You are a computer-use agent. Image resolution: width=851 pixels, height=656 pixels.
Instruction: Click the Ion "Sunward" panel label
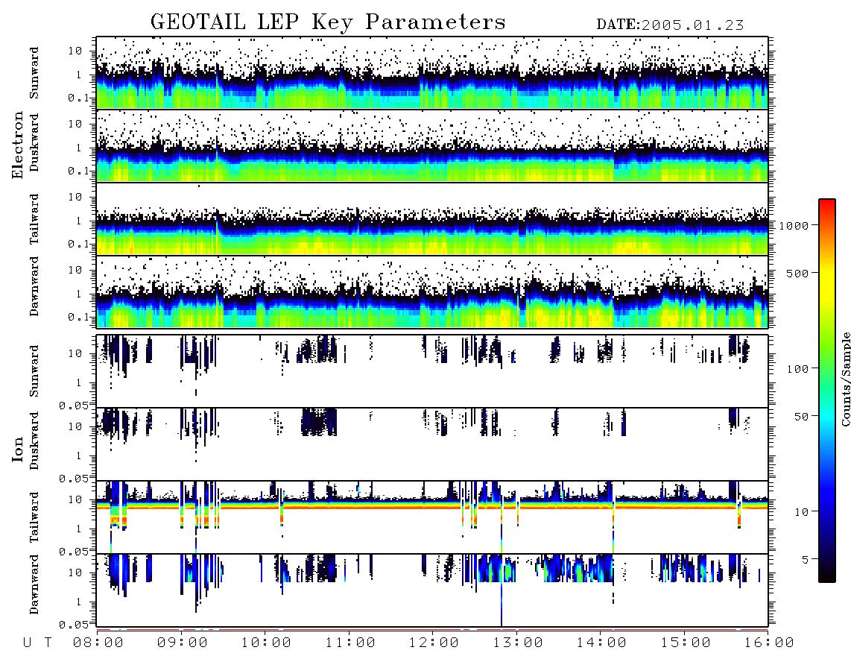(34, 370)
